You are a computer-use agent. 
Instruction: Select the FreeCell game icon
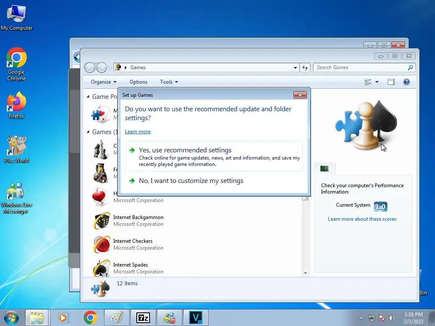point(100,173)
